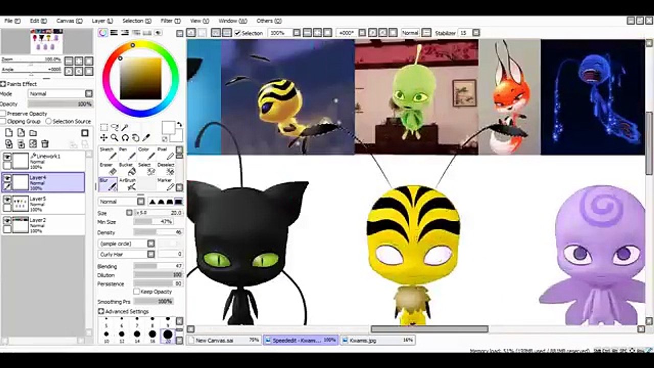Viewport: 654px width, 368px height.
Task: Select the Bucket fill tool
Action: tap(127, 169)
